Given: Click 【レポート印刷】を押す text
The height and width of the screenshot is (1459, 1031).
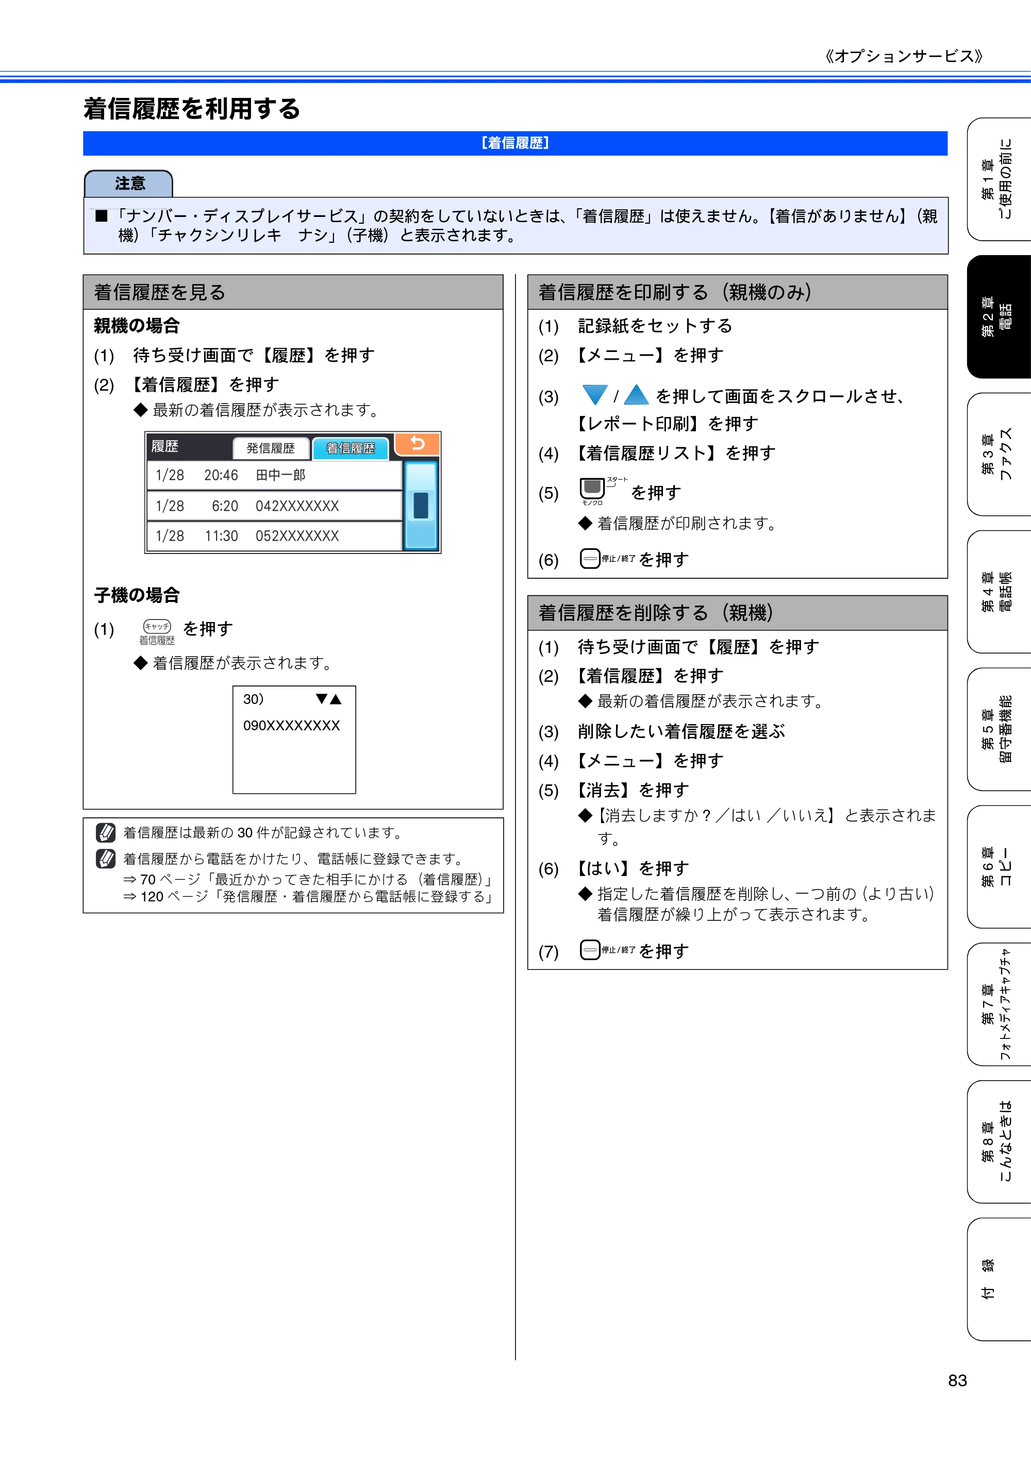Looking at the screenshot, I should tap(666, 423).
